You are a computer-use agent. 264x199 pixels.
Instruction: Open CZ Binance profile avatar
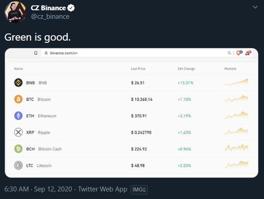click(x=15, y=12)
